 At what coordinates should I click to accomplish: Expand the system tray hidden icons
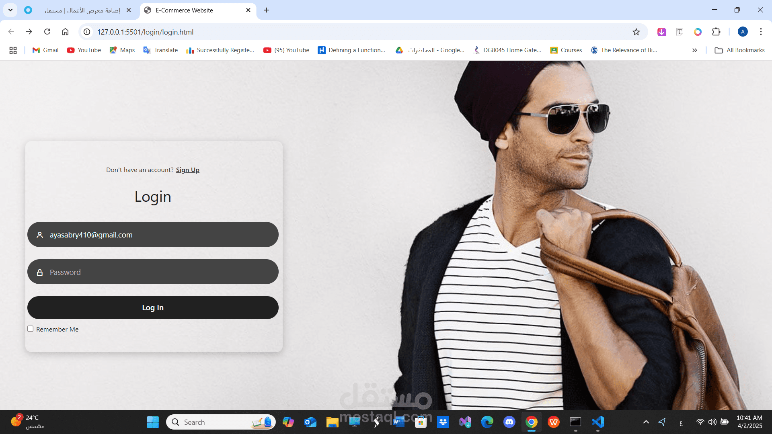point(646,422)
